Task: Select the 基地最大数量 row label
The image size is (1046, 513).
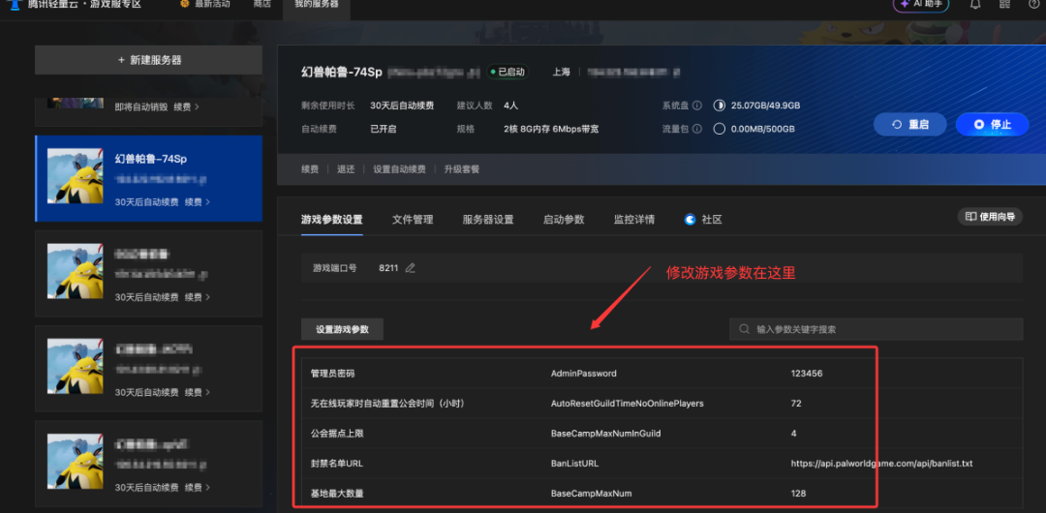Action: click(337, 494)
